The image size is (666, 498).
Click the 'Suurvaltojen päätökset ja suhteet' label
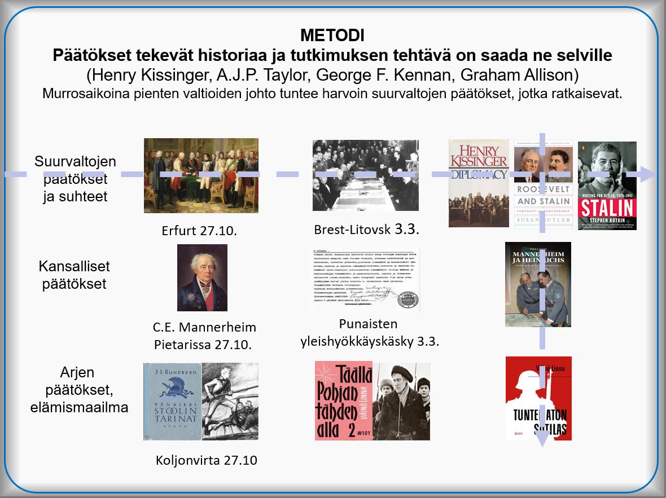coord(75,179)
